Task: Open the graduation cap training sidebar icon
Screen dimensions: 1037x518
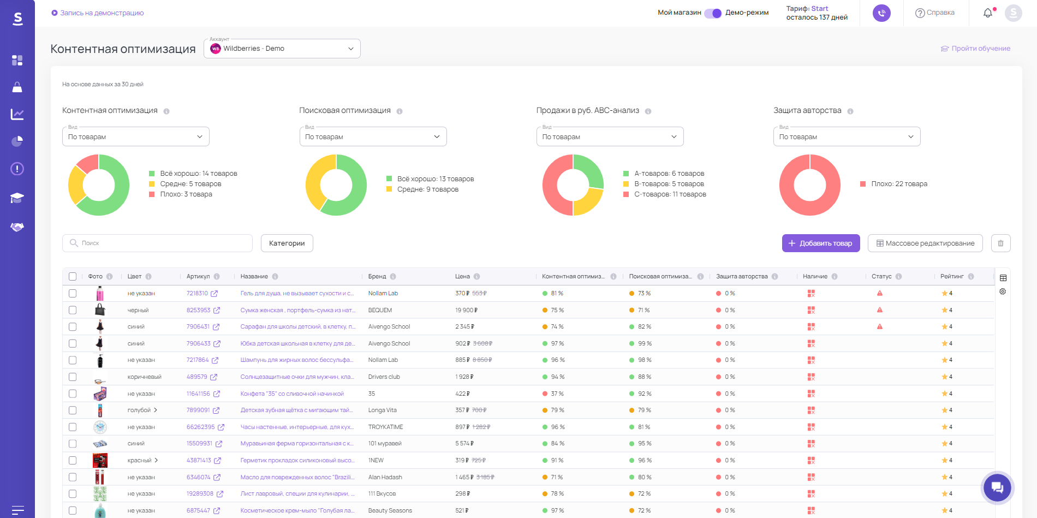Action: pos(17,198)
